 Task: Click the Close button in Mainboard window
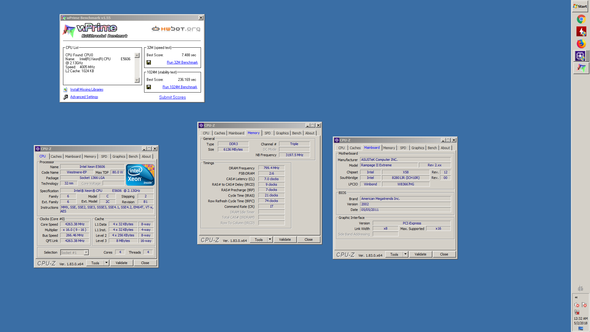click(444, 254)
